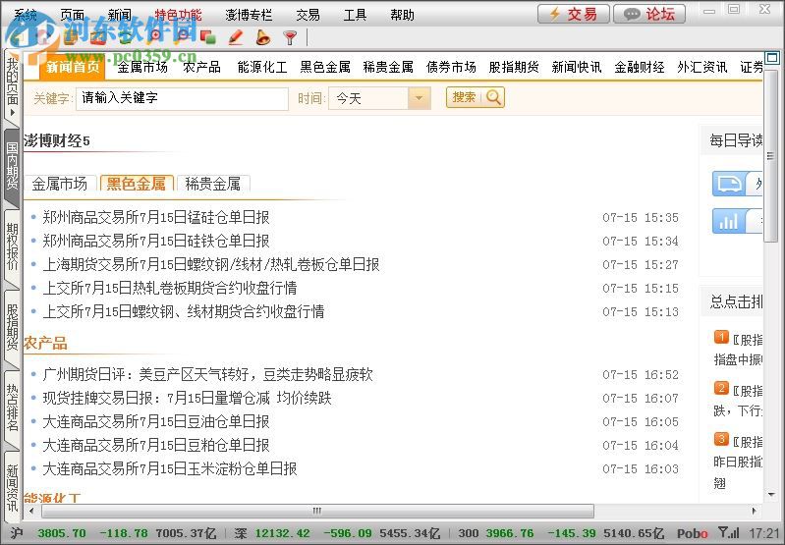Open the 热点排名 vertical side tab

tap(12, 408)
